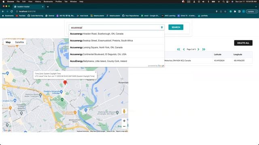This screenshot has width=259, height=145.
Task: Click the red location marker on the map
Action: [x=65, y=83]
